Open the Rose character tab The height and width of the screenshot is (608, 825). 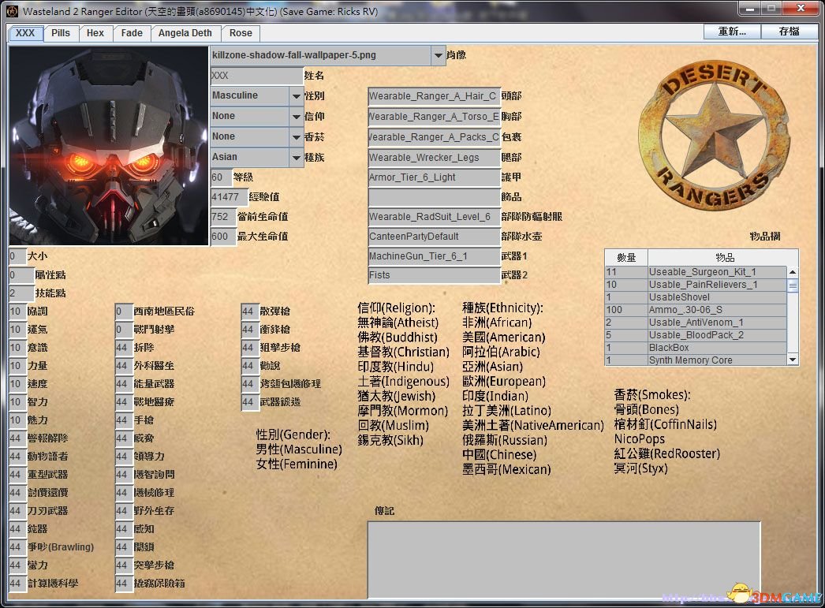[241, 33]
